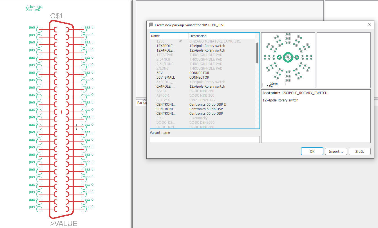
Task: Cancel with the Zrušit button
Action: point(359,151)
